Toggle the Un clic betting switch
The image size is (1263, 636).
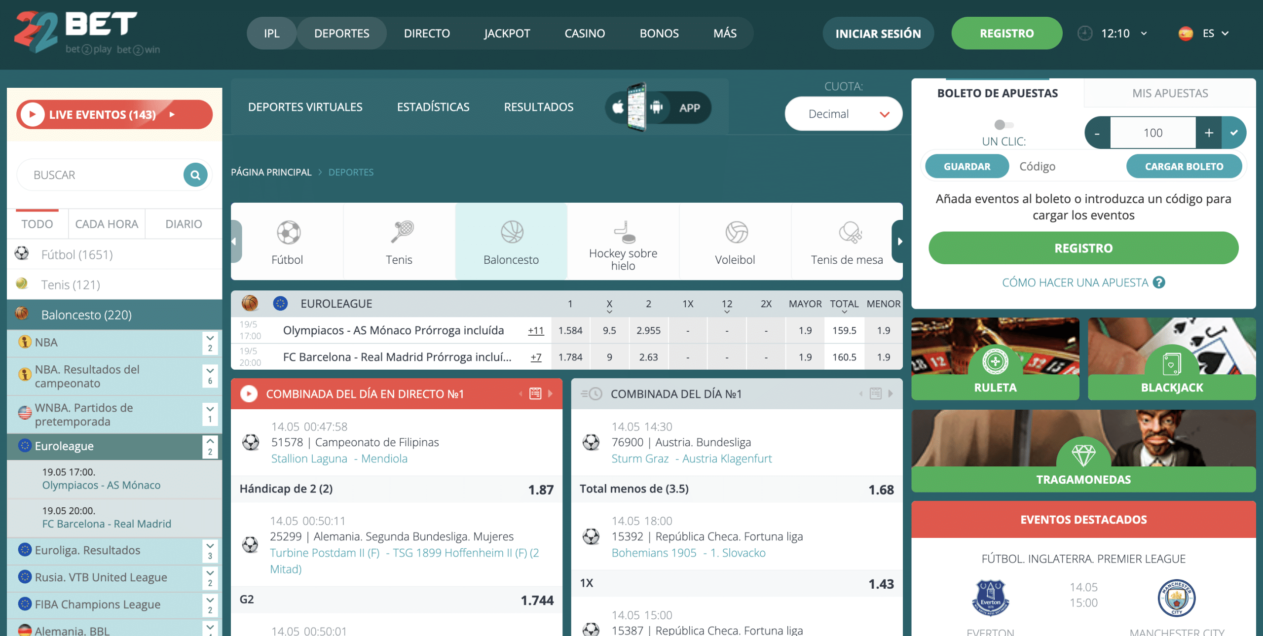[1003, 125]
